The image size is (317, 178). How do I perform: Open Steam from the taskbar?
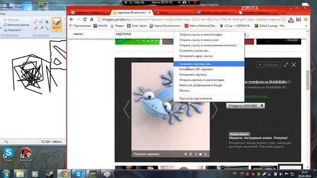(50, 174)
